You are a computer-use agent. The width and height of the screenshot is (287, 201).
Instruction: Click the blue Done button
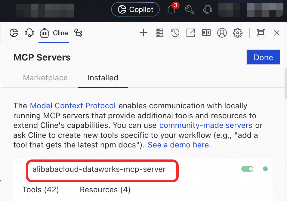(263, 57)
